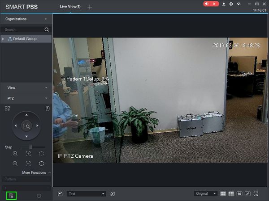Open the settings gear icon
269x201 pixels.
pos(231,4)
